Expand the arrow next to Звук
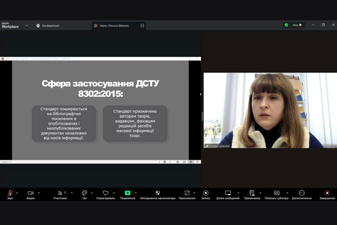Image resolution: width=337 pixels, height=225 pixels. click(x=18, y=193)
